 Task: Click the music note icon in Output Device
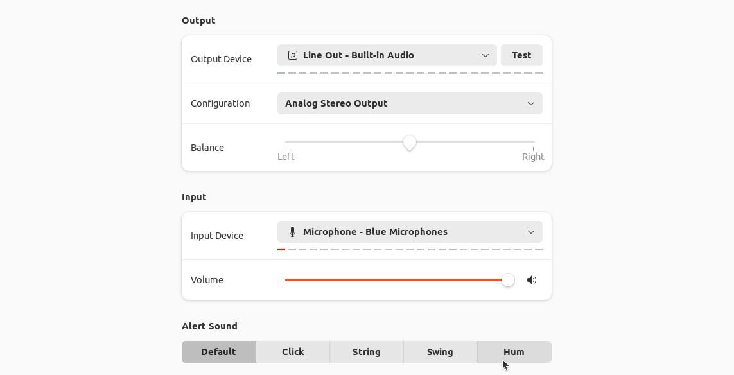[293, 55]
